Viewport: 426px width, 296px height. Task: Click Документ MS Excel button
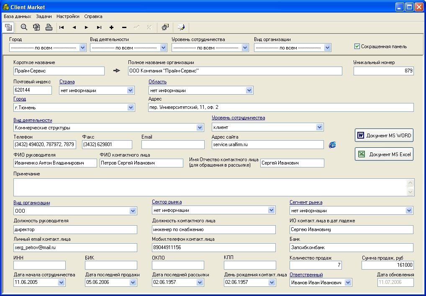pyautogui.click(x=384, y=154)
